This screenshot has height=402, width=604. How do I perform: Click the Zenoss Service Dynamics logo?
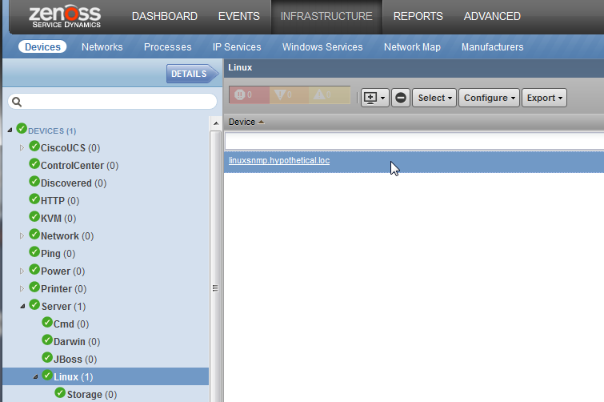pyautogui.click(x=65, y=16)
